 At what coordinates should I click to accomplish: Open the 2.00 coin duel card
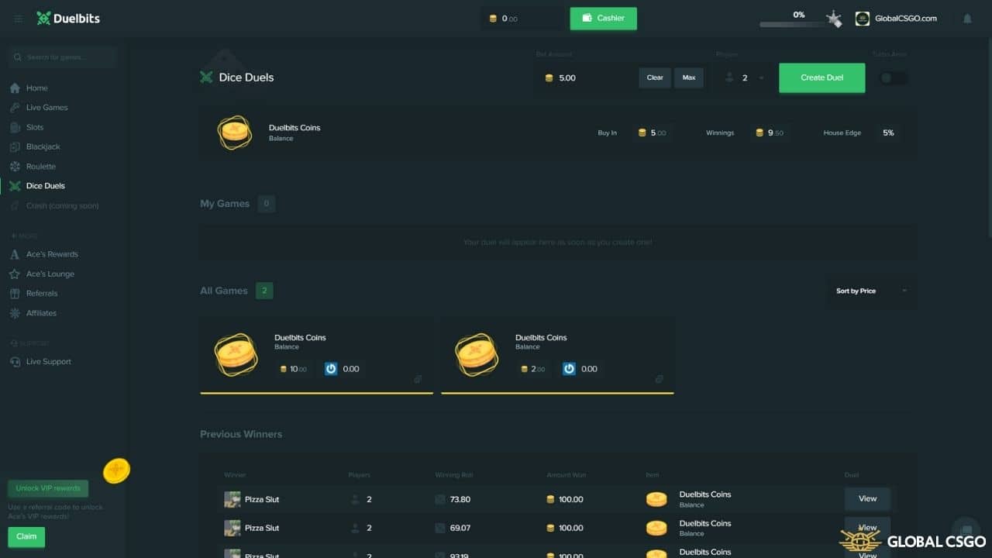coord(557,355)
